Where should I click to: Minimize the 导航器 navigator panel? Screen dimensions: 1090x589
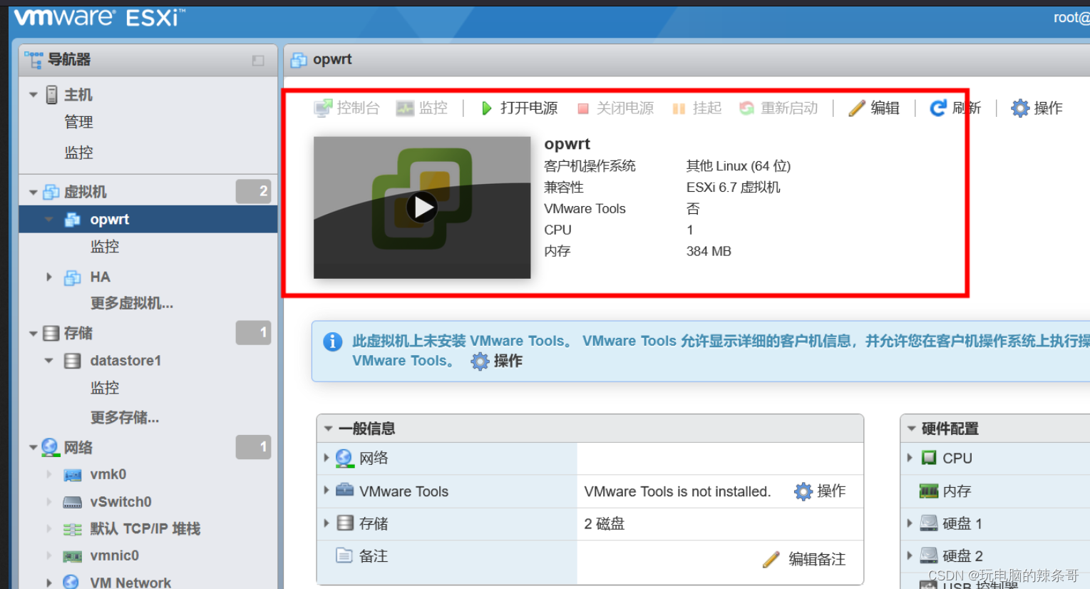tap(258, 61)
